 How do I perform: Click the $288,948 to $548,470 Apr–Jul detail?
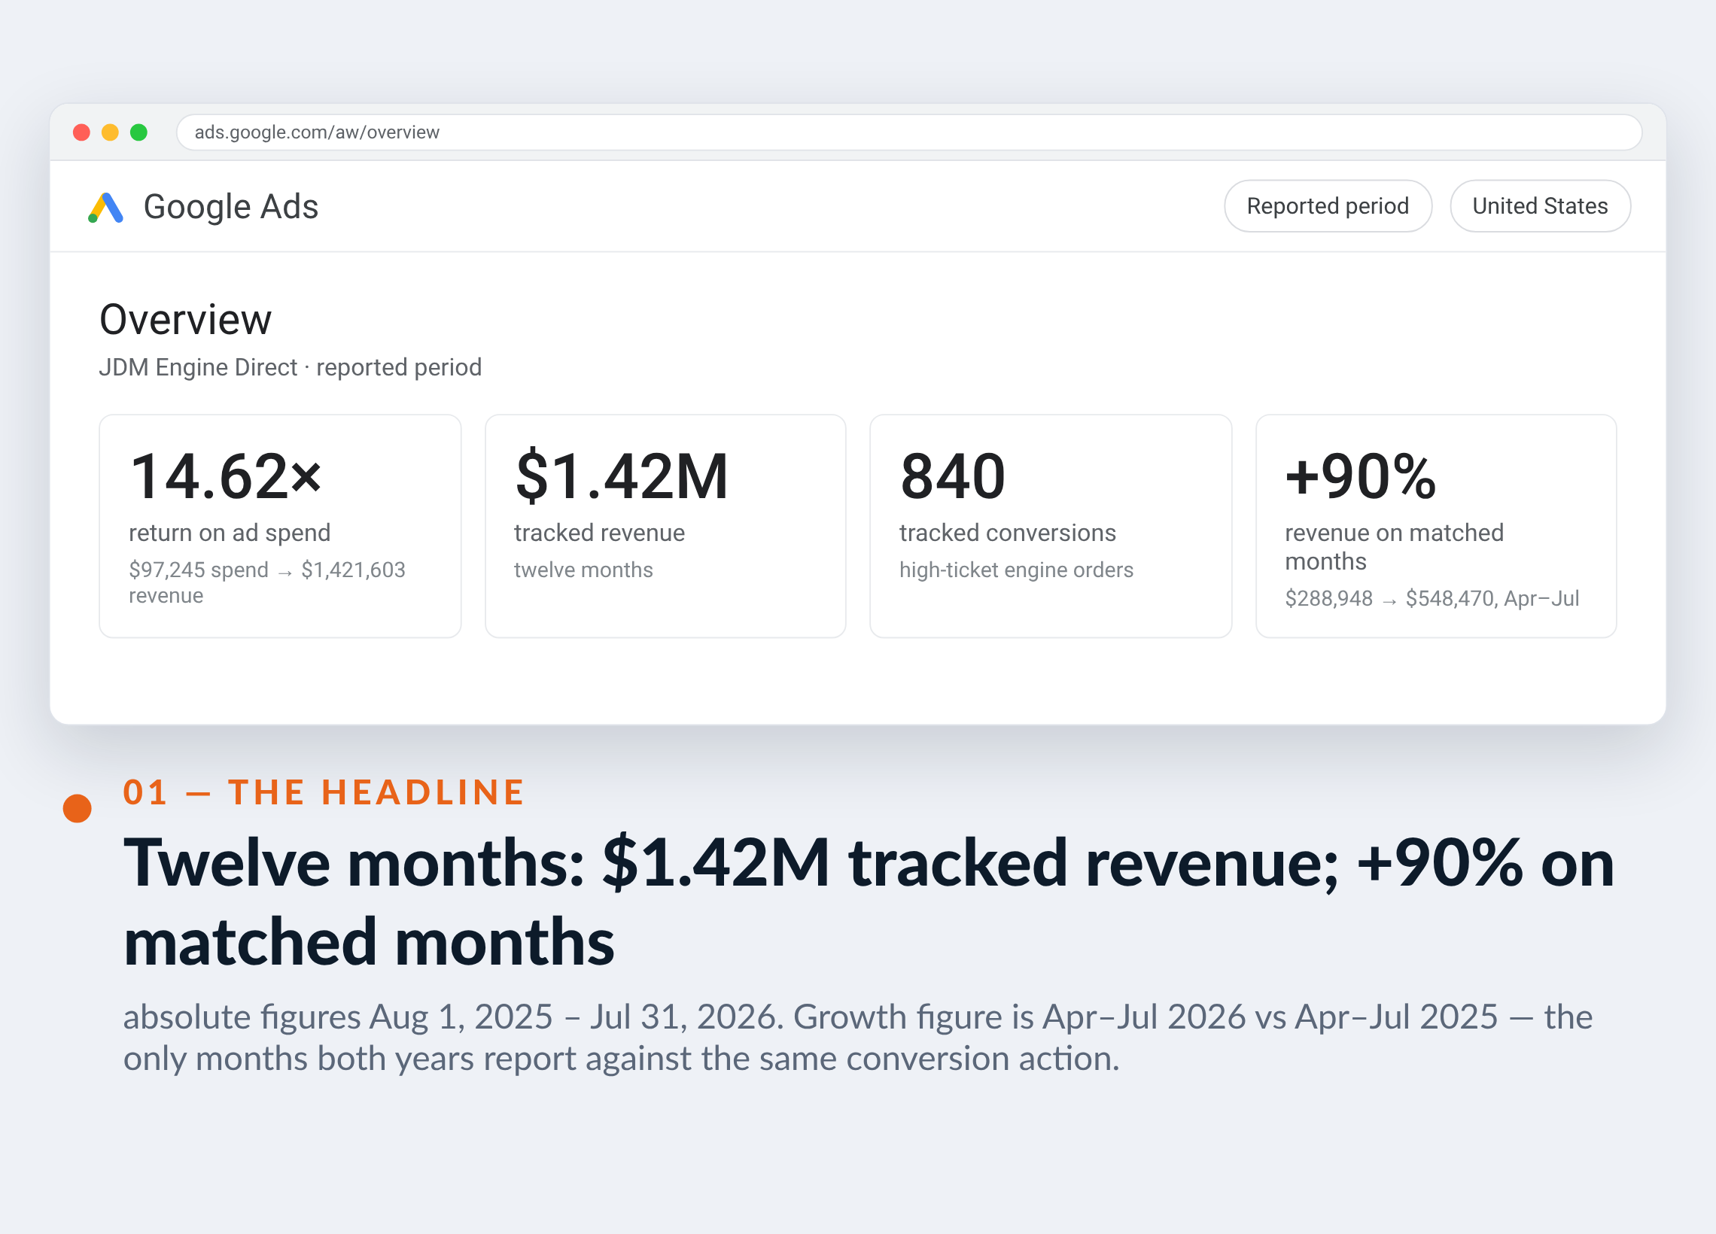[1432, 598]
